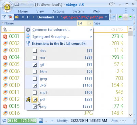Open the Web ribbon tab
This screenshot has height=125, width=137.
(x=96, y=11)
